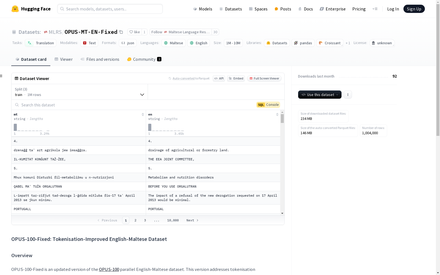The width and height of the screenshot is (440, 275).
Task: Open the SQL Console
Action: [x=268, y=105]
